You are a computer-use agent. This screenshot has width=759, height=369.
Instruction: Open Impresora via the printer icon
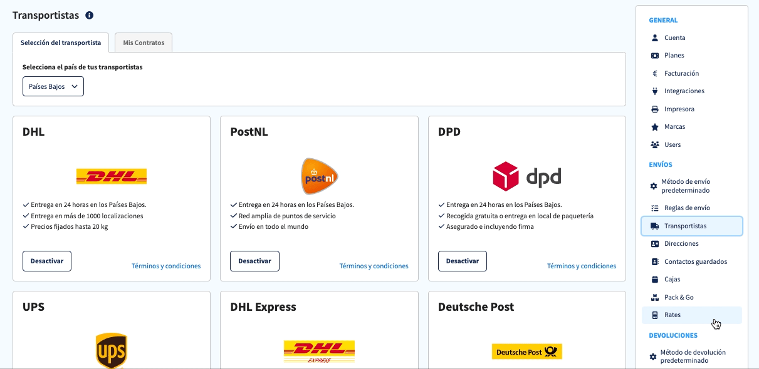pos(655,109)
